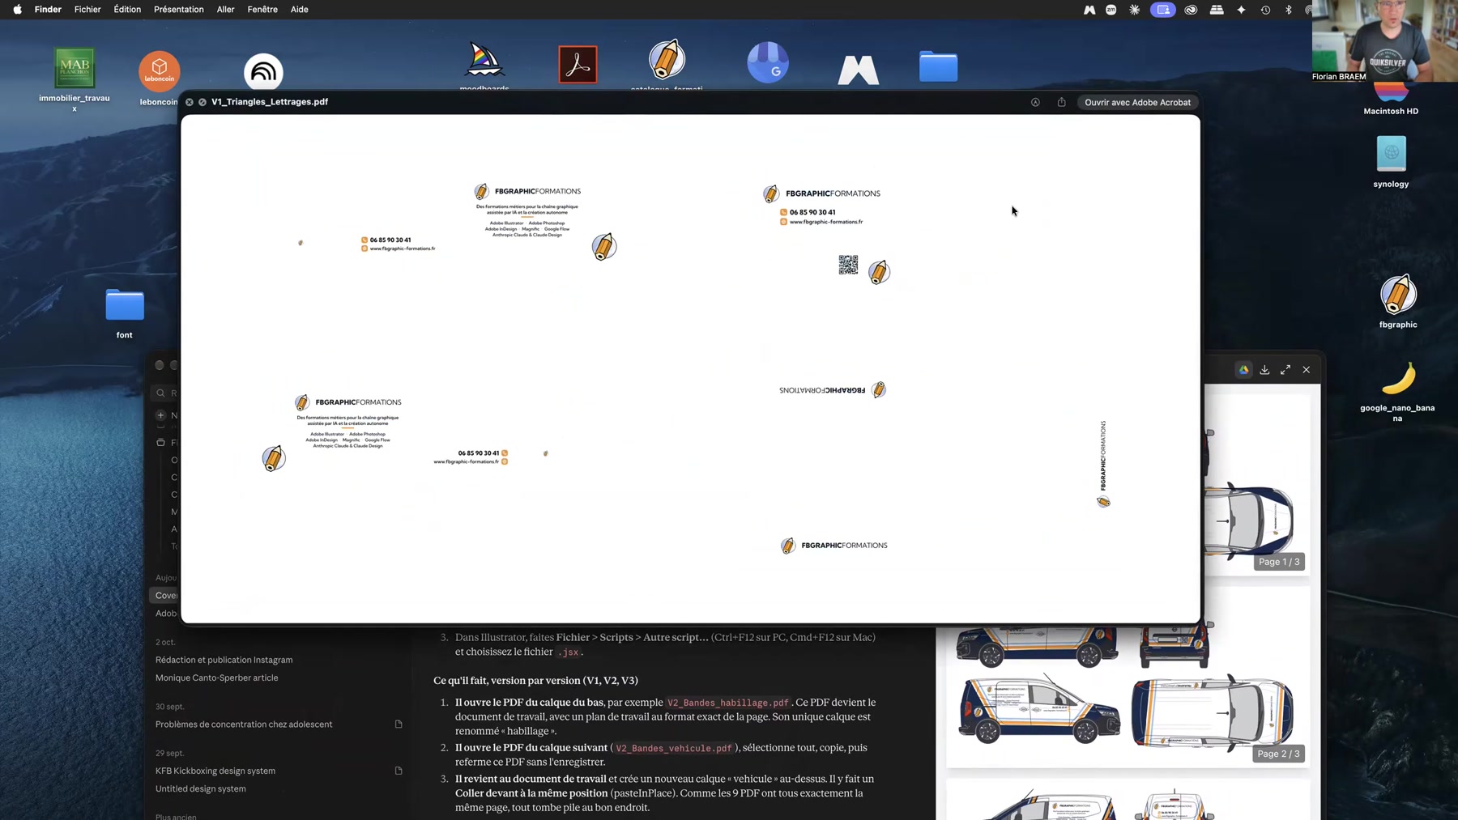This screenshot has width=1458, height=820.
Task: Click document icon beside KFB Kickboxing design system
Action: (399, 771)
